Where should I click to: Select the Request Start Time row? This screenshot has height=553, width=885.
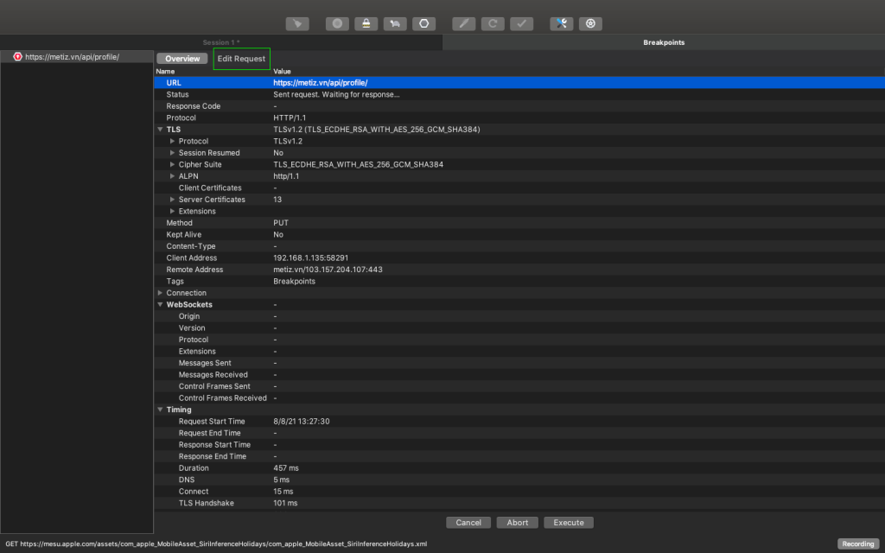coord(519,422)
